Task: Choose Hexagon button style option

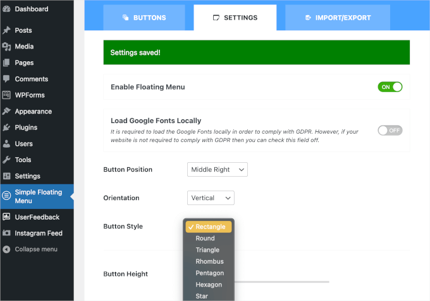Action: pos(209,285)
